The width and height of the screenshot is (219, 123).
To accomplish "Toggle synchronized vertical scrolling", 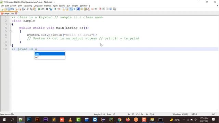I will 63,9.
